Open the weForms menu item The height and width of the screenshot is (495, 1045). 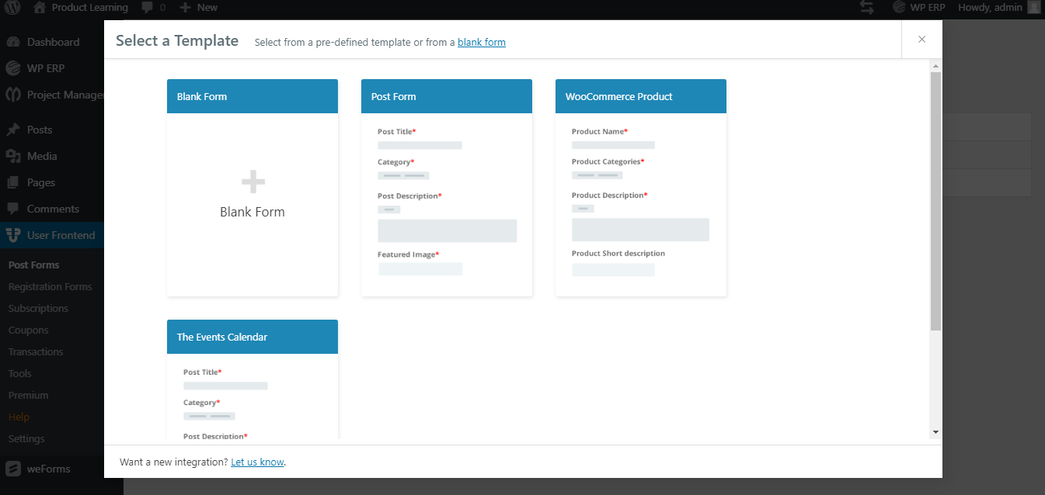(49, 468)
